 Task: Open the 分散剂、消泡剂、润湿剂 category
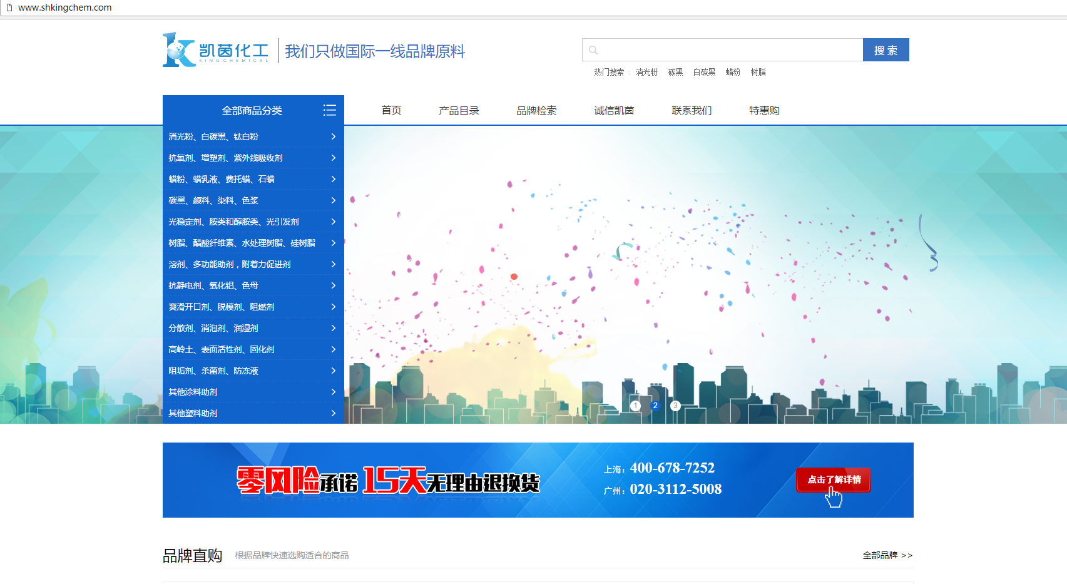(213, 328)
